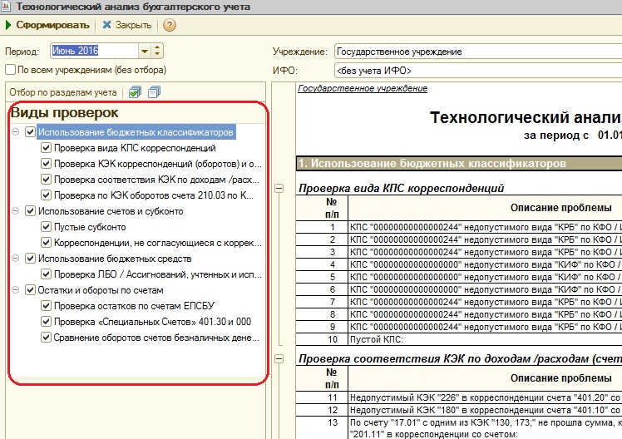
Task: Select Пустые субконто tree row text
Action: pos(90,227)
